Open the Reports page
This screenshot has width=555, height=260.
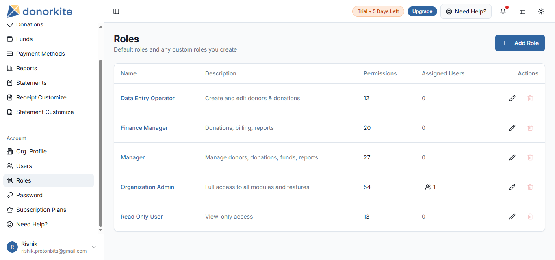(x=49, y=68)
